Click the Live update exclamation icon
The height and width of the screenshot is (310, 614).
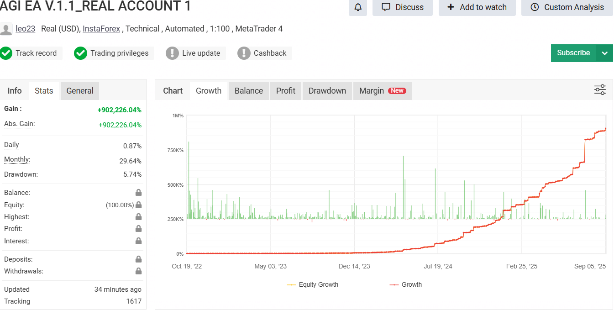coord(172,53)
